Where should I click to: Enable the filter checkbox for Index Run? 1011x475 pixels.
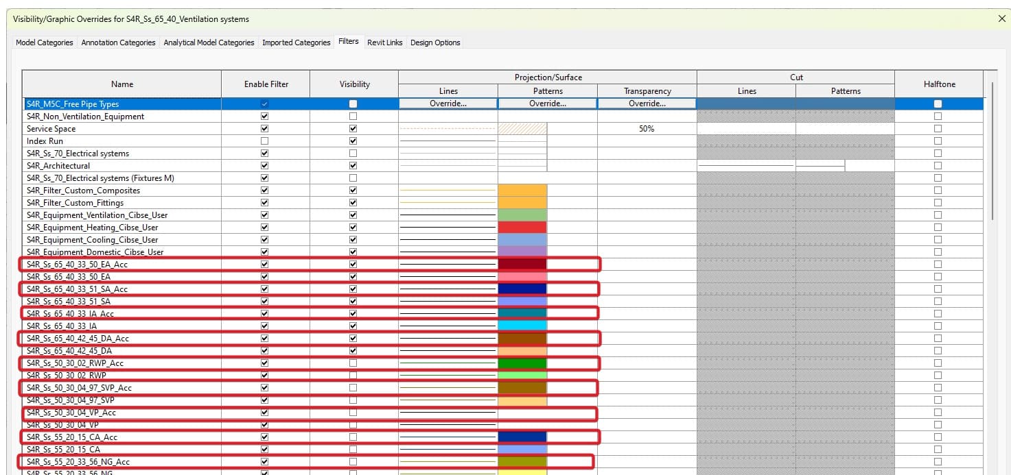265,141
